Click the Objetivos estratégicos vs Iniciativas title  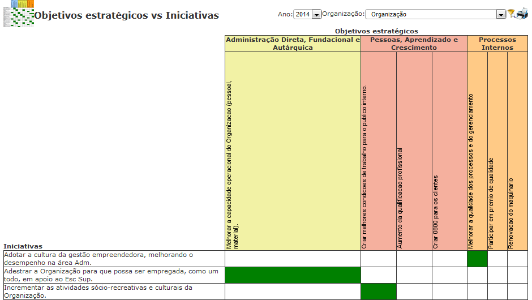coord(127,16)
